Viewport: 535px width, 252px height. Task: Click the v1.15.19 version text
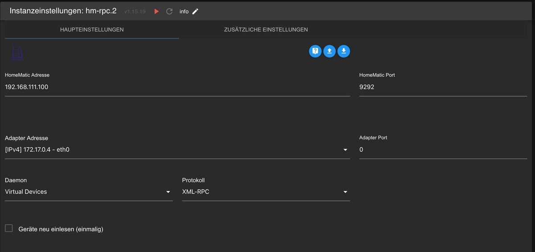point(135,12)
